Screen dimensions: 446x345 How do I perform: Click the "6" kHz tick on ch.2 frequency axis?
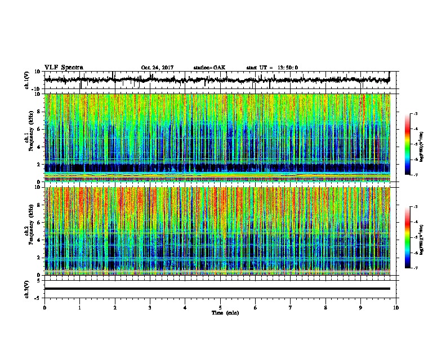tap(39, 222)
